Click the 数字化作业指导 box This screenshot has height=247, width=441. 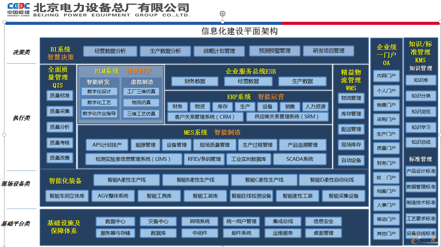click(x=99, y=114)
